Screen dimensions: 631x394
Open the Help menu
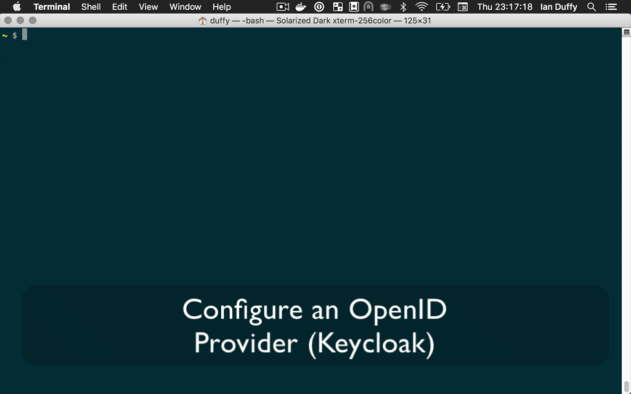pyautogui.click(x=222, y=7)
